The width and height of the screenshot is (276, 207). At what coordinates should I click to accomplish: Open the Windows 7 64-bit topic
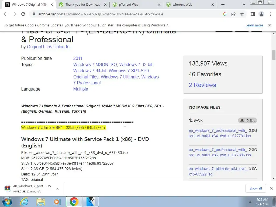click(x=90, y=71)
